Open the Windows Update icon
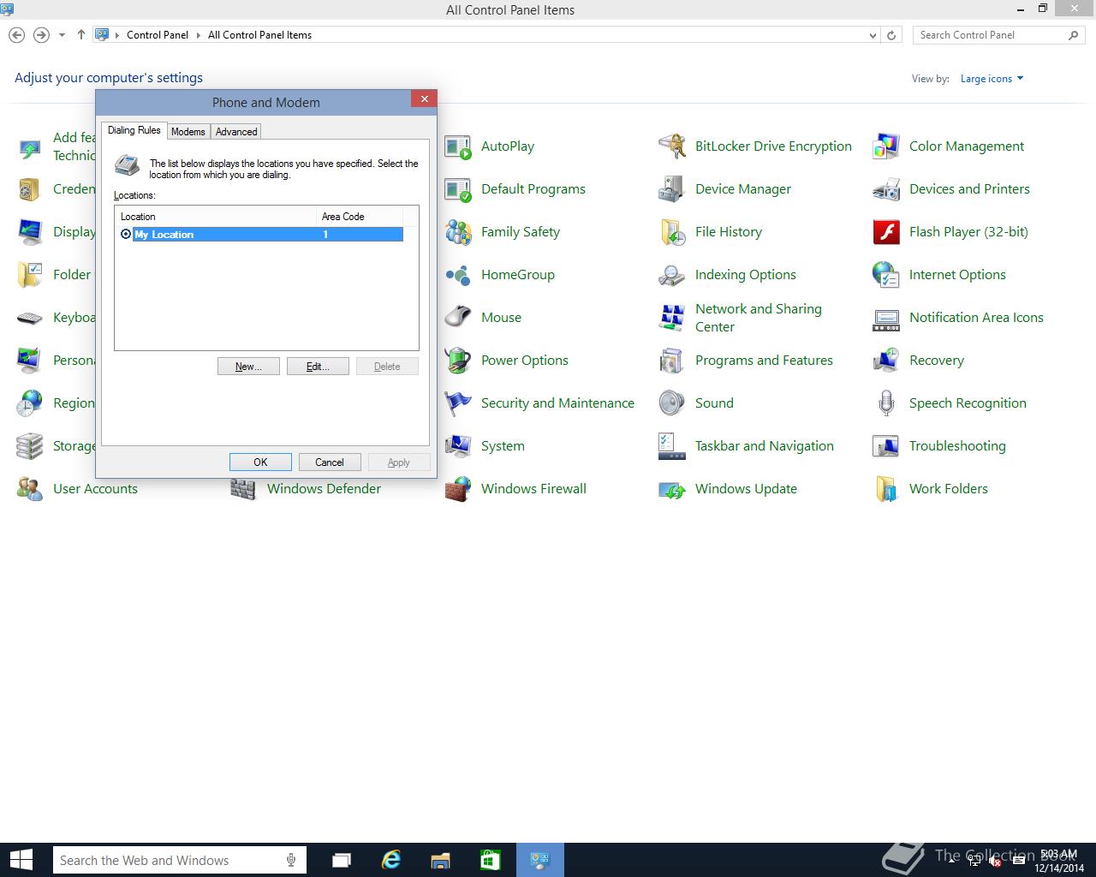Screen dimensions: 1096x877 672,490
